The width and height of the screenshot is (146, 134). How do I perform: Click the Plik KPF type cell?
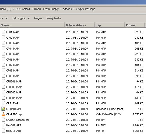pyautogui.click(x=100, y=120)
